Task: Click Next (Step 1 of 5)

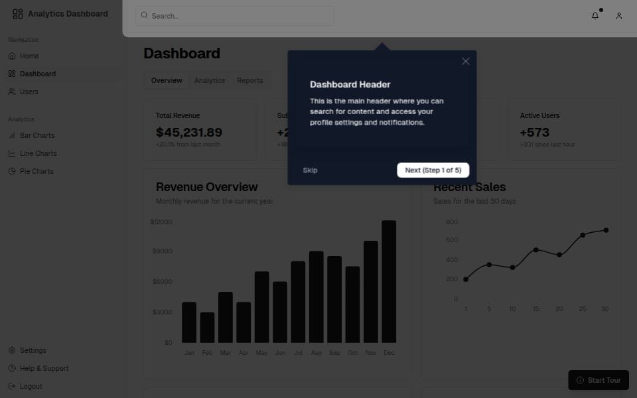Action: pos(433,170)
